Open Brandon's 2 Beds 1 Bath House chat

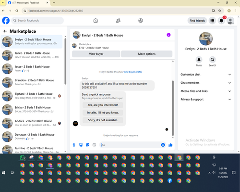(x=32, y=82)
